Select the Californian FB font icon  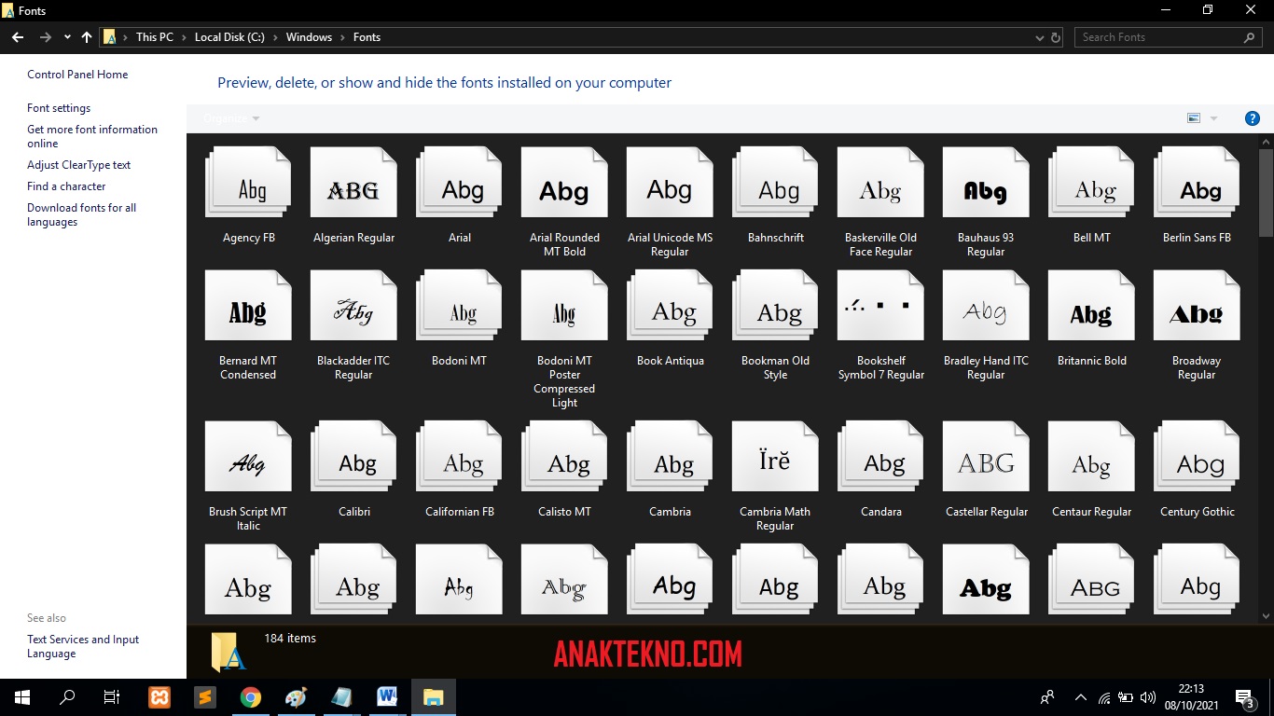pyautogui.click(x=459, y=457)
